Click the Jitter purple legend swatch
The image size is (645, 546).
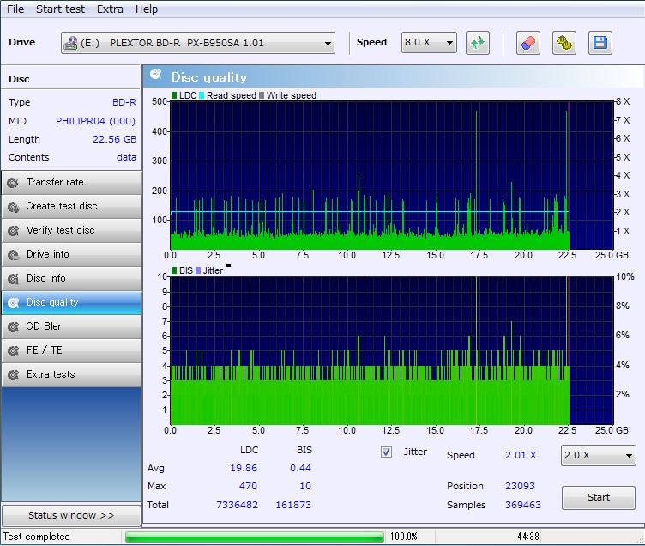pos(198,270)
